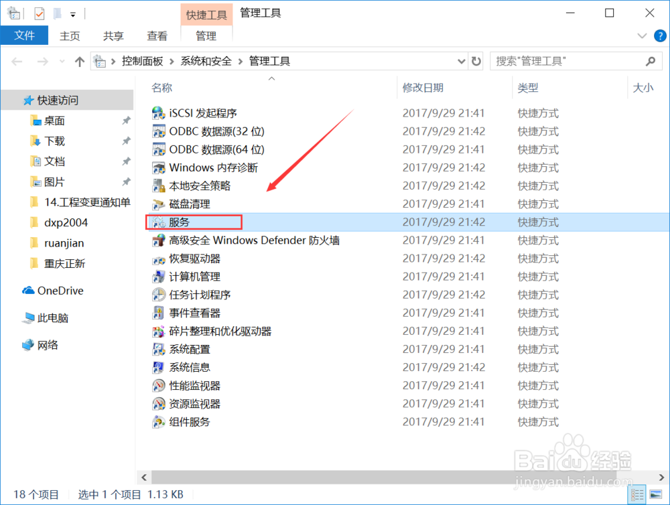Open the address bar history dropdown
The image size is (670, 505).
point(461,60)
